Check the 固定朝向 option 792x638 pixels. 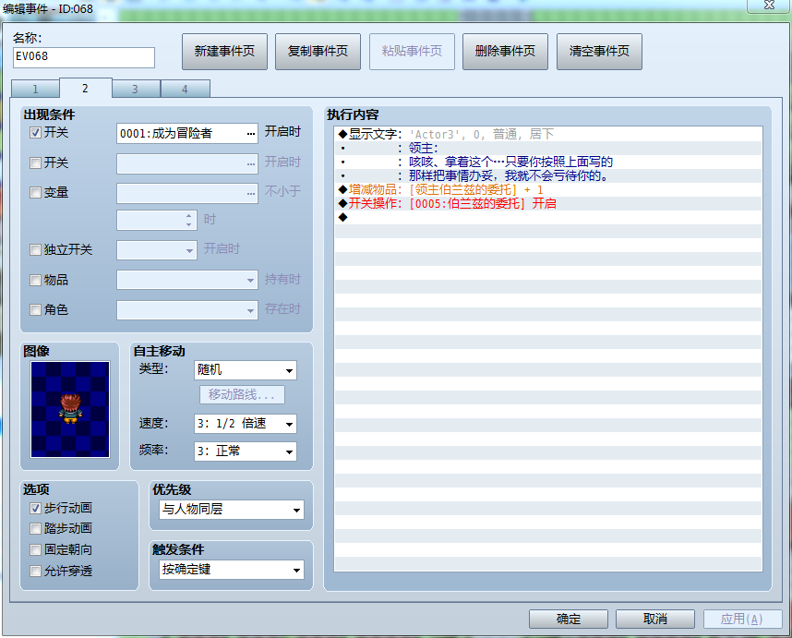(x=35, y=549)
